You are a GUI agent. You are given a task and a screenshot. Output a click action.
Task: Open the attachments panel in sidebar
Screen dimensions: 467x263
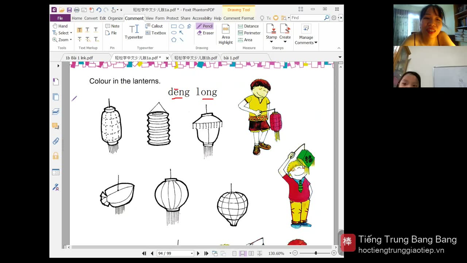[56, 141]
